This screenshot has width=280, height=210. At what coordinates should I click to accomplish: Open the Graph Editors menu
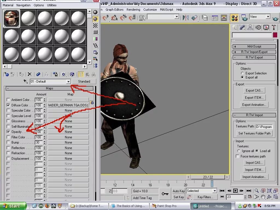tap(115, 10)
